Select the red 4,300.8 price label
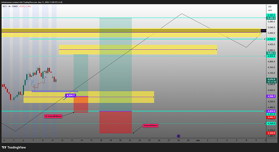Screen dimensions: 279x152 [x=271, y=133]
